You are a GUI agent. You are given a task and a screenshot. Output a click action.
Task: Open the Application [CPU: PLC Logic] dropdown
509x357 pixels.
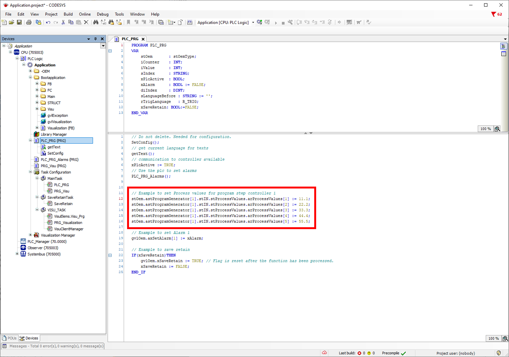(253, 23)
